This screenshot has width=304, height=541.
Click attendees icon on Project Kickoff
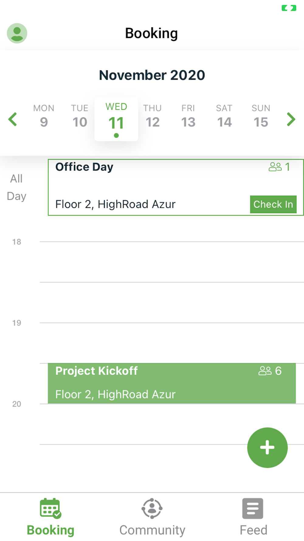[x=265, y=371]
